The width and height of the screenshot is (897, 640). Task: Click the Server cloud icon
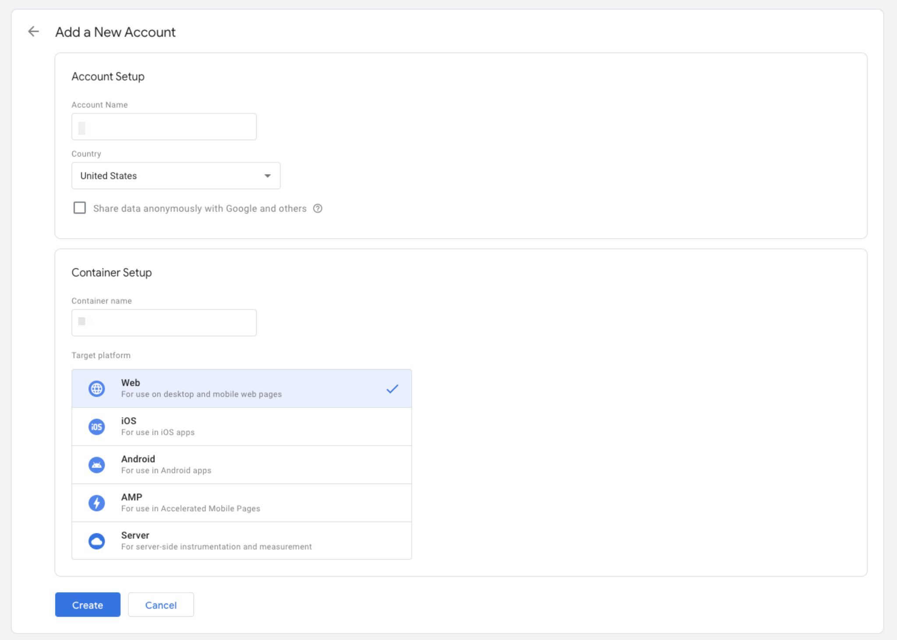(x=96, y=541)
